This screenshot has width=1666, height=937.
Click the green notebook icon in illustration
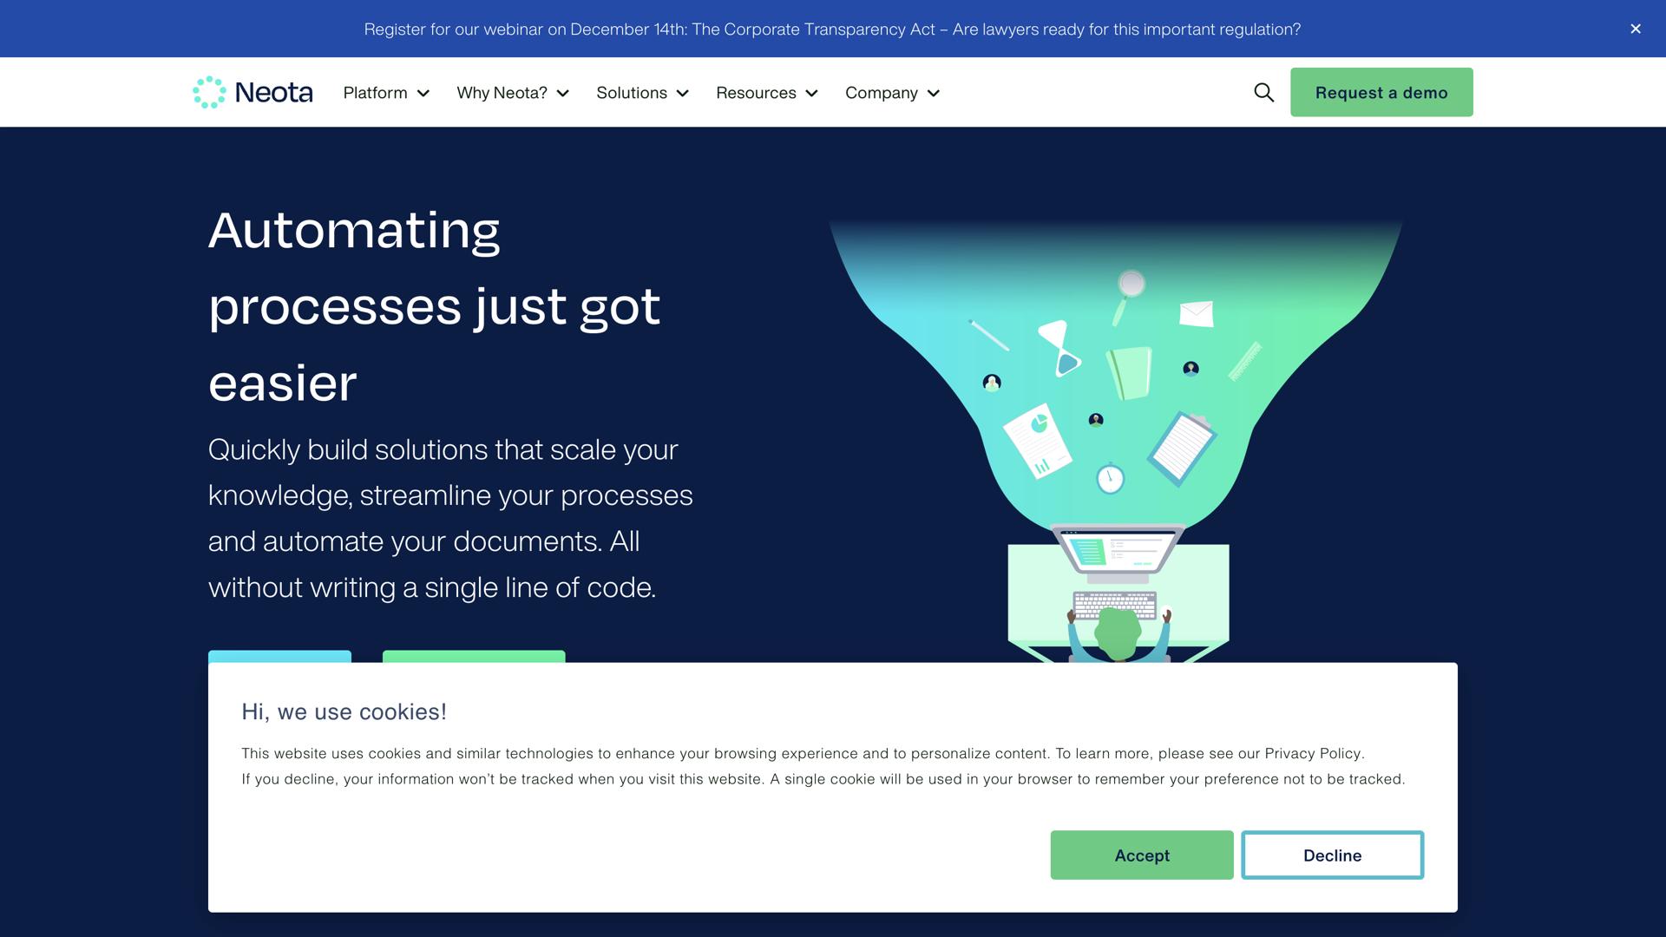pyautogui.click(x=1129, y=372)
